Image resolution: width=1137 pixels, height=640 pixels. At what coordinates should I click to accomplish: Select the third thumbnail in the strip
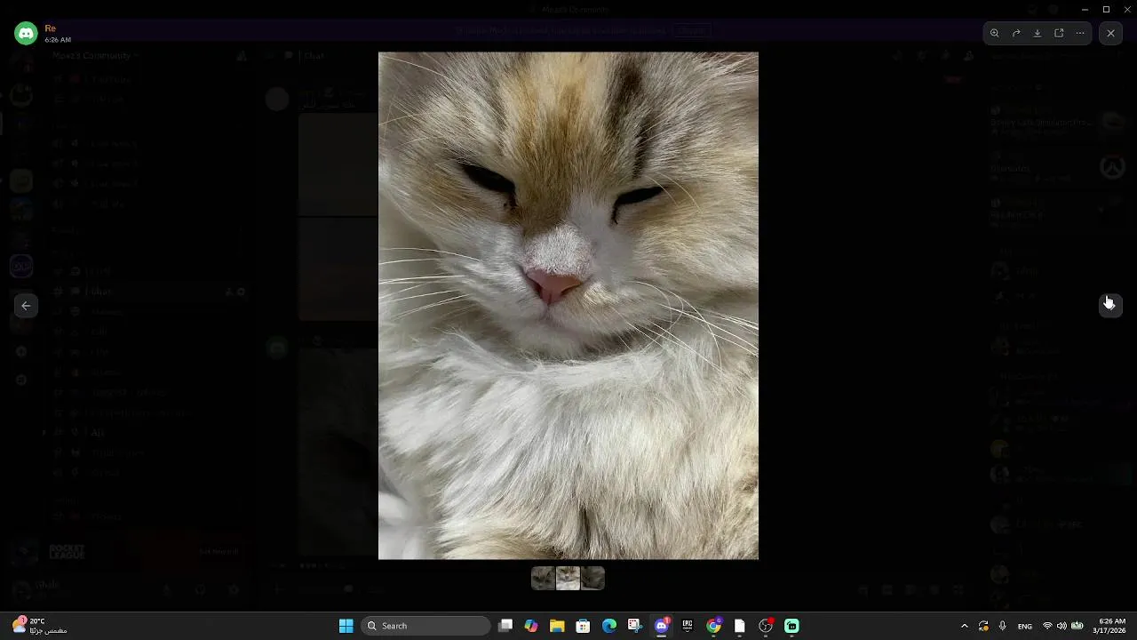pyautogui.click(x=592, y=579)
